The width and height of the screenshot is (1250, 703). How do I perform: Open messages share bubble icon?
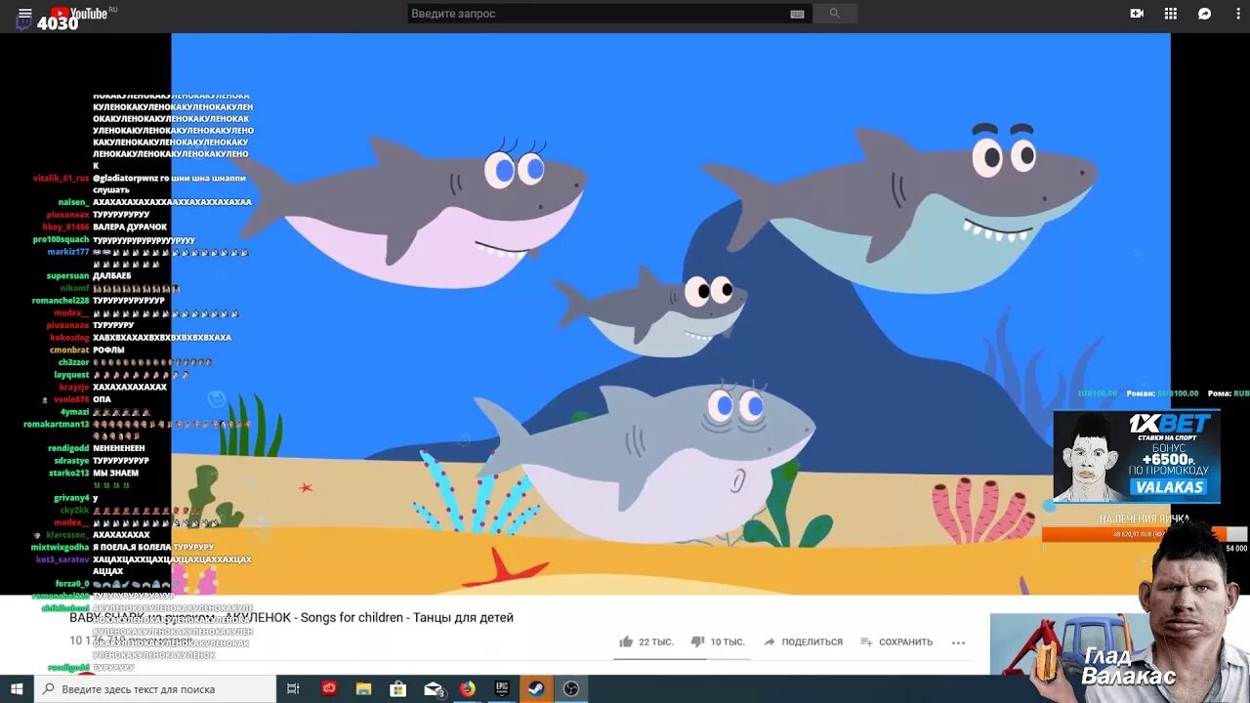pos(1205,14)
